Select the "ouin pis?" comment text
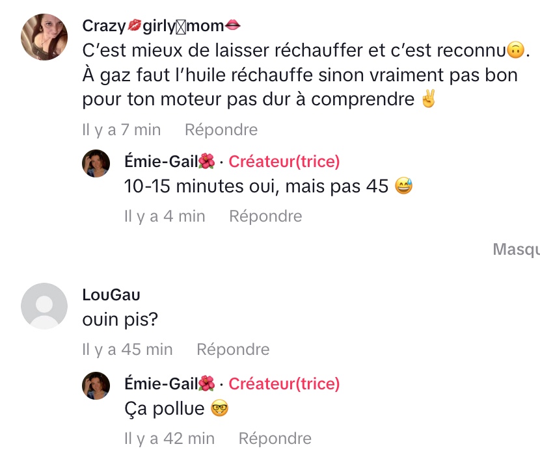The width and height of the screenshot is (540, 455). coord(120,320)
